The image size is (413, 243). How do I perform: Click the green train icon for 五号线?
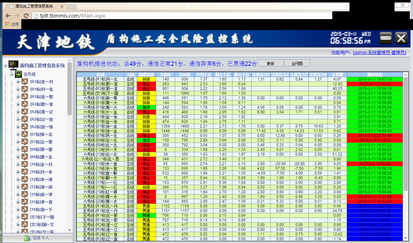tap(19, 74)
